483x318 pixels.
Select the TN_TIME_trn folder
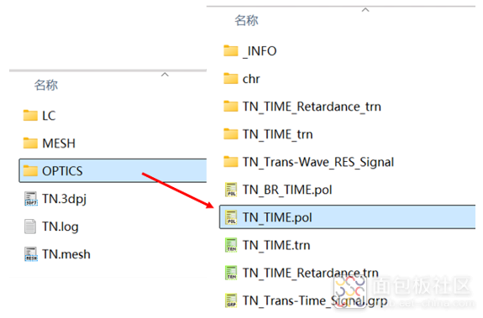click(x=268, y=134)
